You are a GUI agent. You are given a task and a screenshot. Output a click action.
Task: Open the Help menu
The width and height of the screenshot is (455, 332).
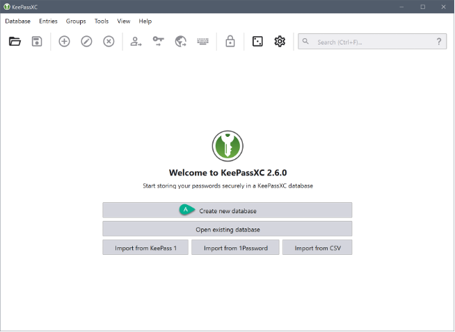click(x=145, y=21)
